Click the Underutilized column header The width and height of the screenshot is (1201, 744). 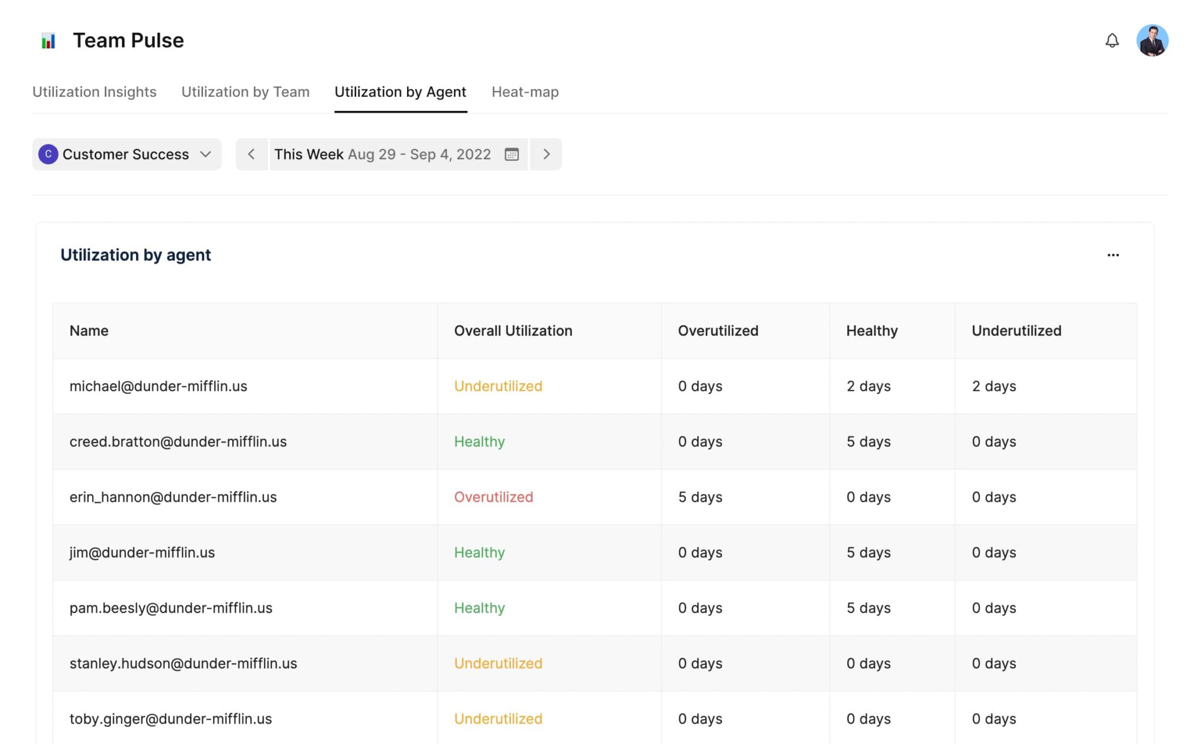click(1016, 331)
